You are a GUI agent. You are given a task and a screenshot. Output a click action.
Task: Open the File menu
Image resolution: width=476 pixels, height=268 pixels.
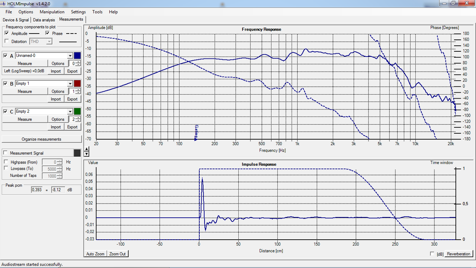pos(9,12)
